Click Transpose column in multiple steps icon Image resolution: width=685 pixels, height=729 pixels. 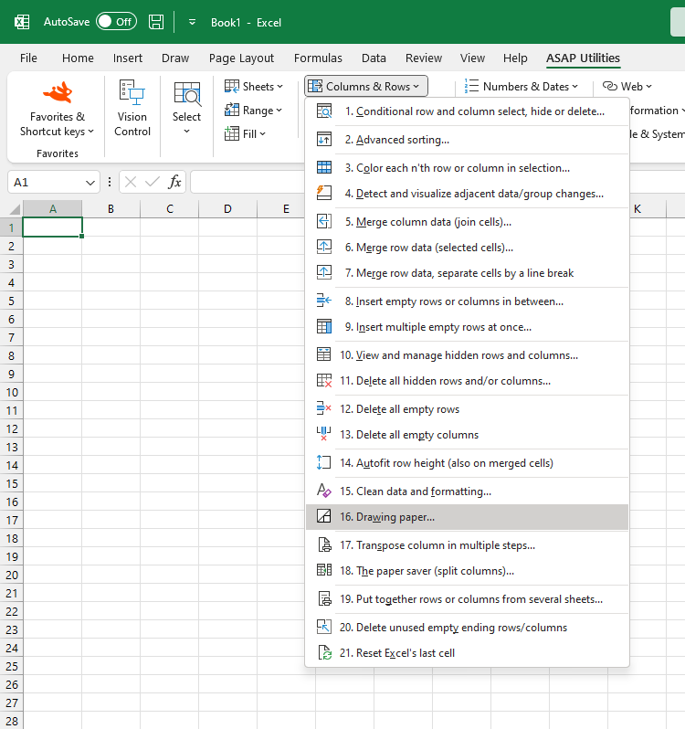tap(324, 545)
